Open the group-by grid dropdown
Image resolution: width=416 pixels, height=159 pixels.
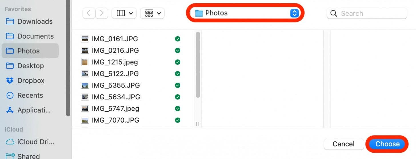pos(152,13)
